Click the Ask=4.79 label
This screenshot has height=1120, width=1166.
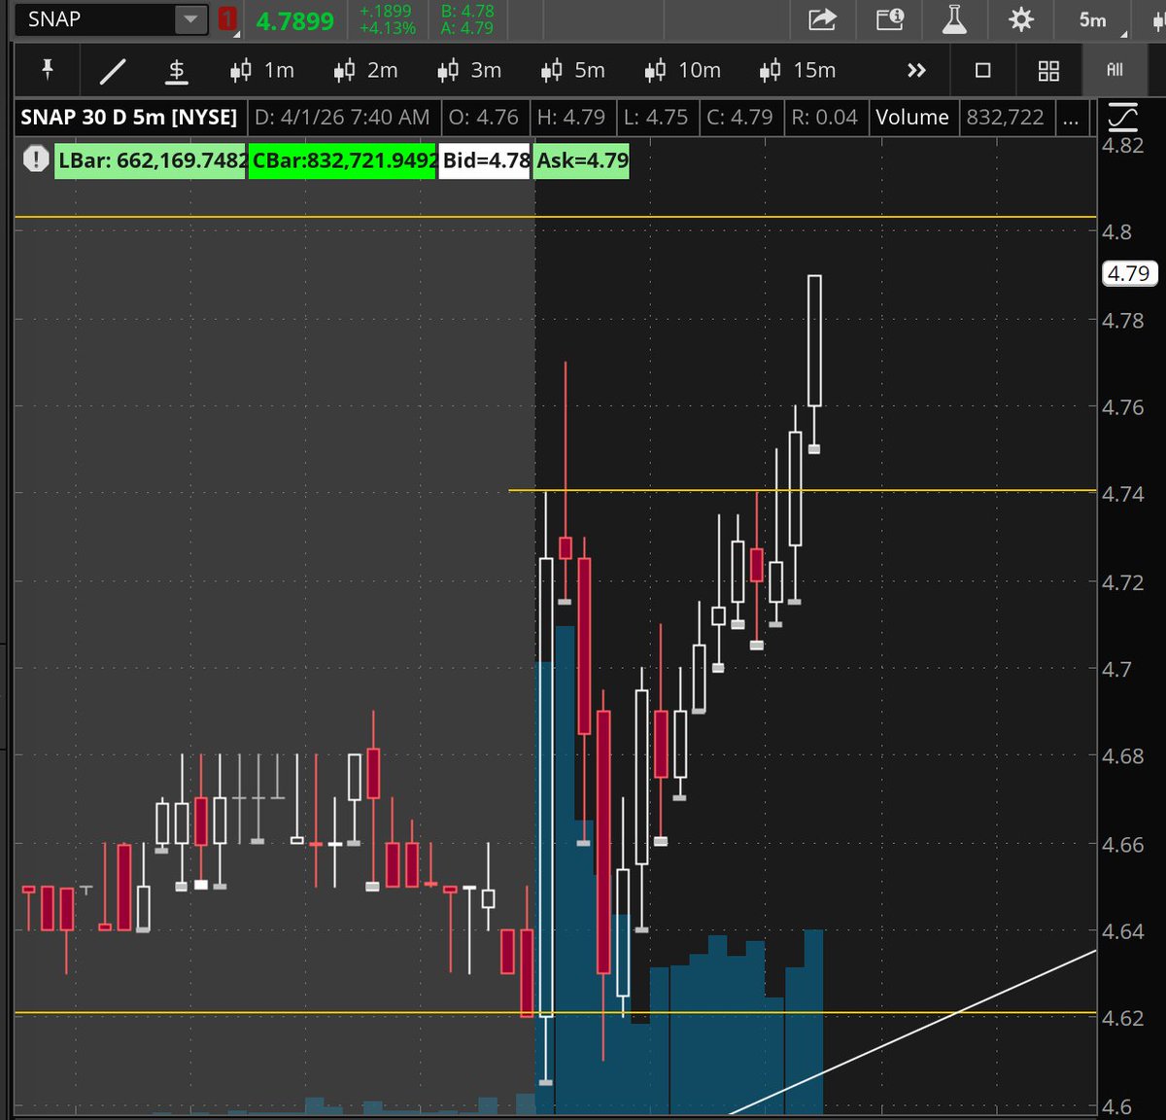582,160
